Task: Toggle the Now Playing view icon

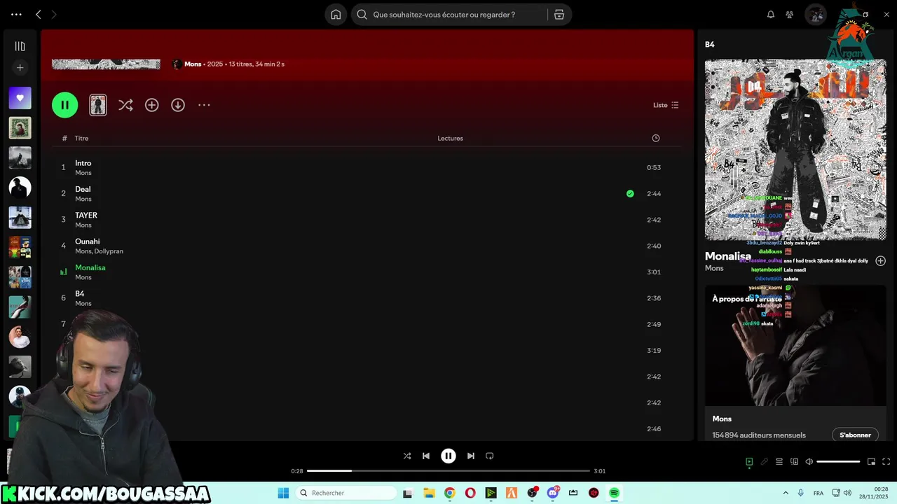Action: click(x=749, y=462)
